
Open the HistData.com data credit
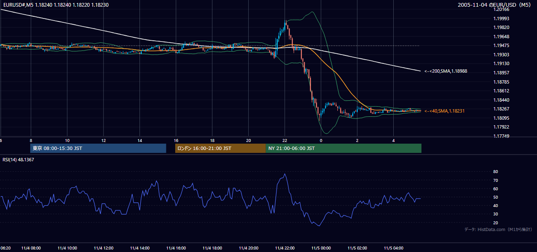[498, 230]
